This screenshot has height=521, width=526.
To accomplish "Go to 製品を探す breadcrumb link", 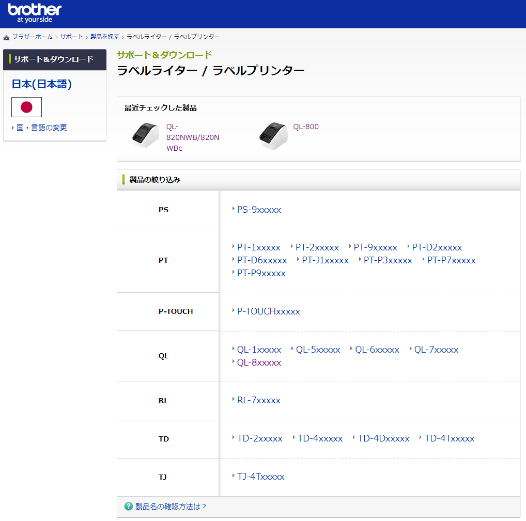I will click(105, 37).
